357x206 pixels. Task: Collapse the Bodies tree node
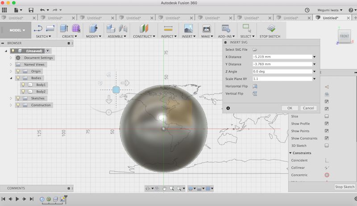(x=11, y=78)
